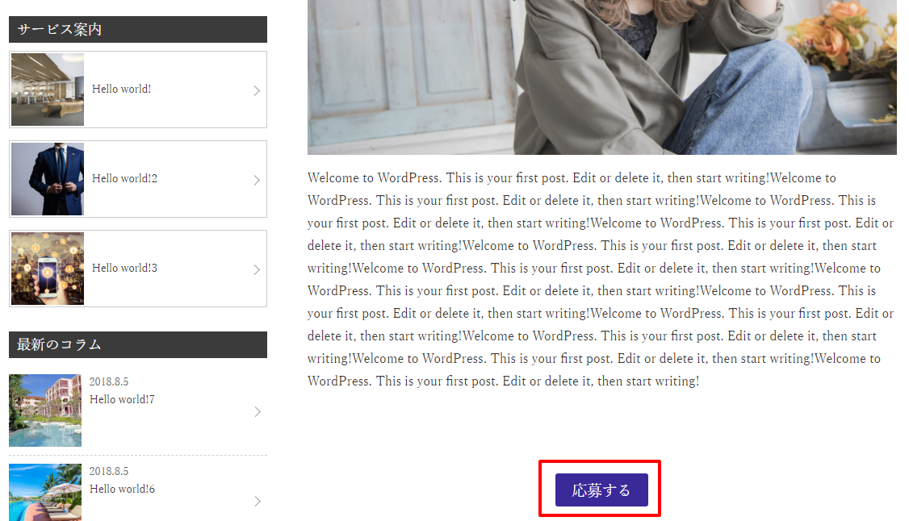Screen dimensions: 909x521
Task: Open the office interior thumbnail
Action: (x=48, y=90)
